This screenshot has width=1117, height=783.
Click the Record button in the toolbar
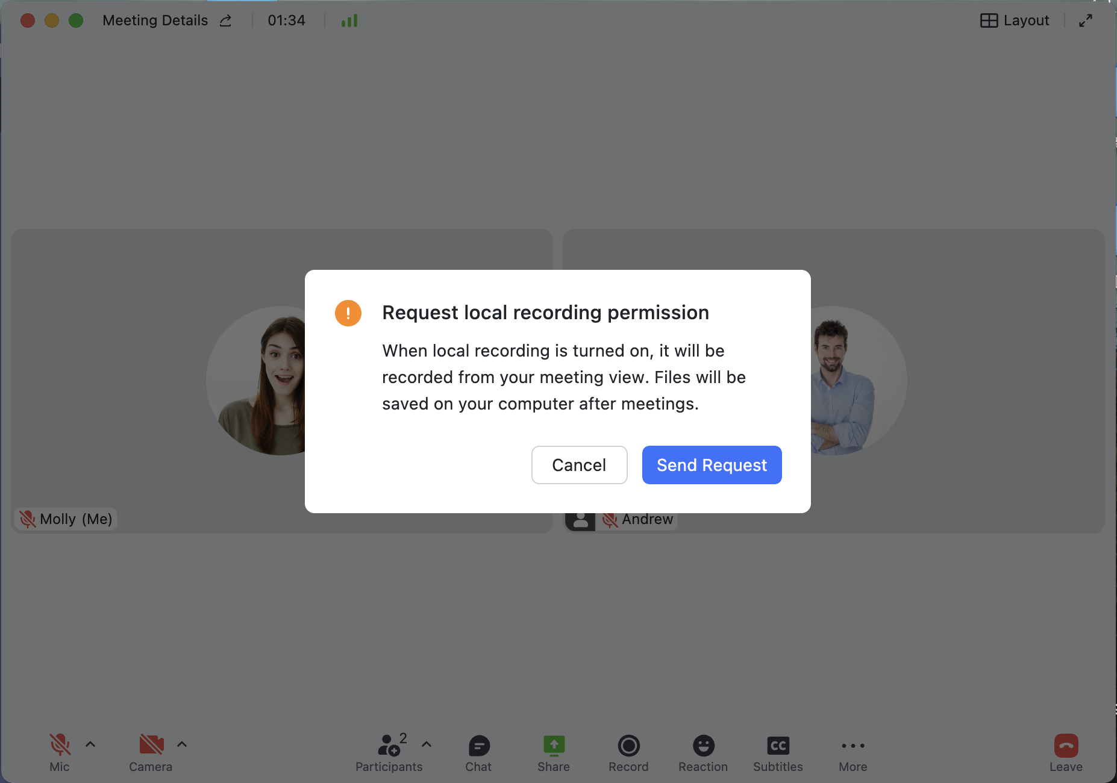pyautogui.click(x=628, y=747)
